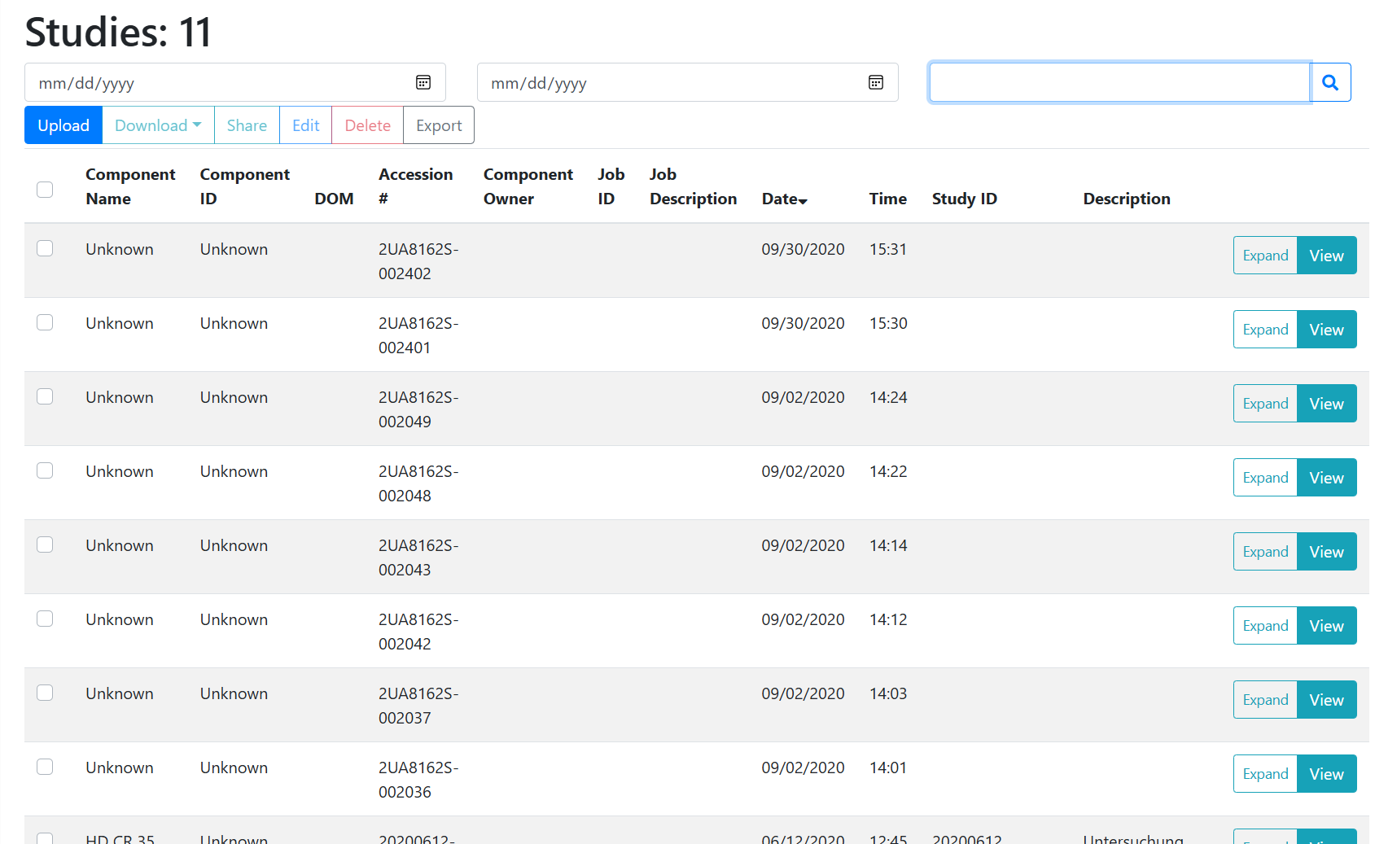Screen dimensions: 1375x844
Task: View the study at 15:30
Action: (x=1326, y=330)
